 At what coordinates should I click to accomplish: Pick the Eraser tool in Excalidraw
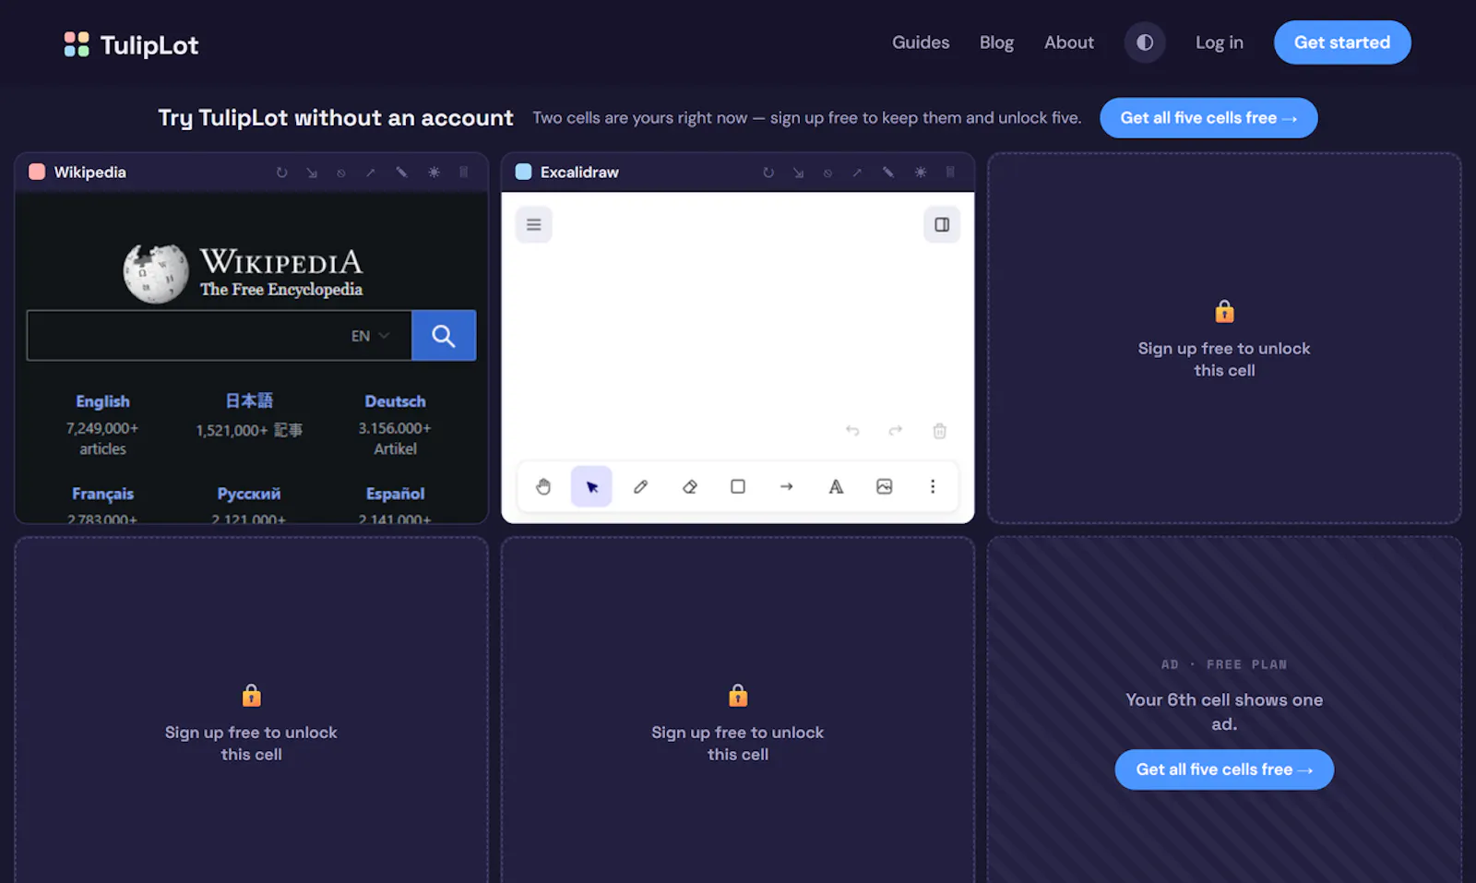(689, 486)
